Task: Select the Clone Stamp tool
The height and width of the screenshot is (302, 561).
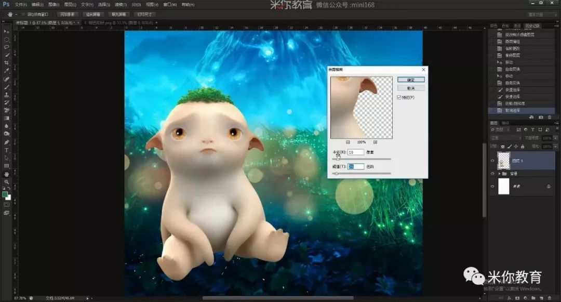Action: point(6,95)
